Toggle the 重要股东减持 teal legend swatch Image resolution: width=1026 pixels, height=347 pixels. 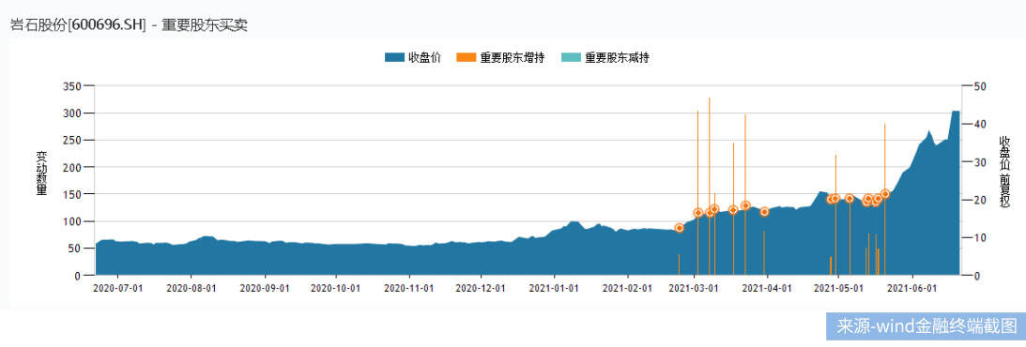pos(572,58)
